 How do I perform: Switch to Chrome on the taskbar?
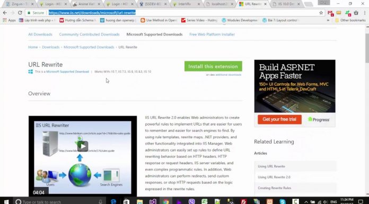tap(165, 201)
